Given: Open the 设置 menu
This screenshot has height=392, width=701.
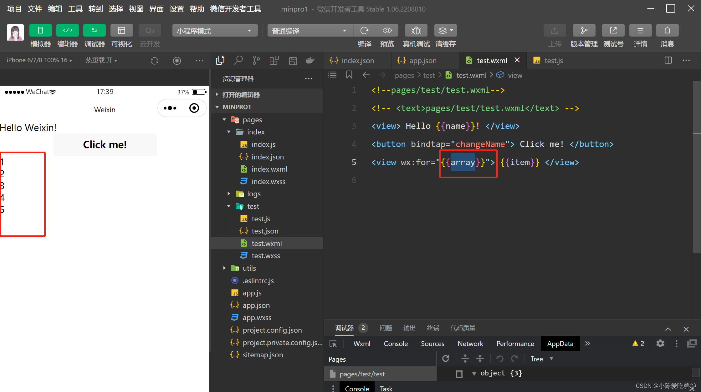Looking at the screenshot, I should coord(177,9).
